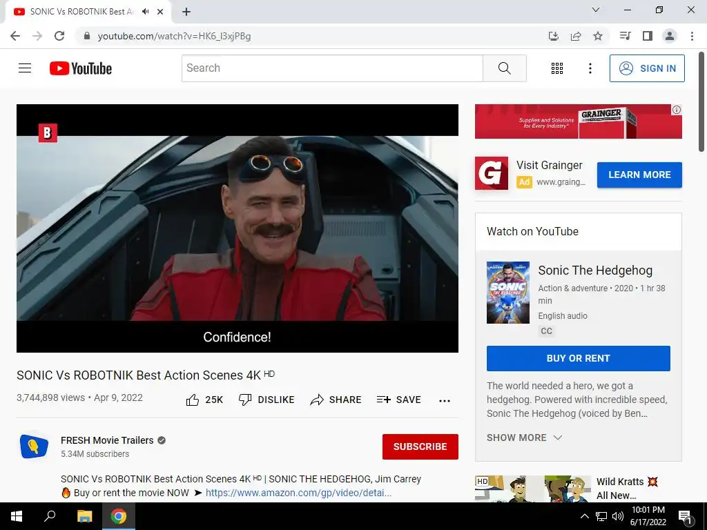Open the amazon.com video link
This screenshot has width=707, height=530.
pyautogui.click(x=298, y=493)
